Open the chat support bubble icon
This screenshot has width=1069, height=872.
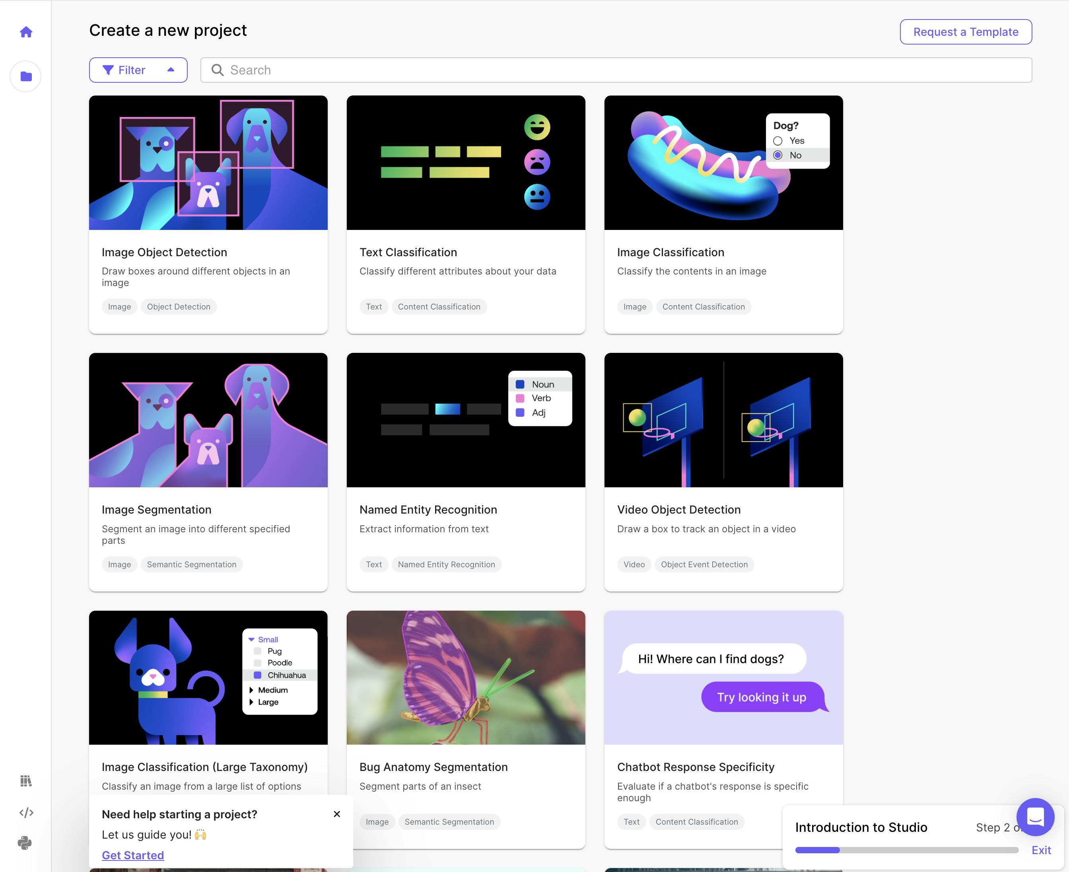[1035, 817]
